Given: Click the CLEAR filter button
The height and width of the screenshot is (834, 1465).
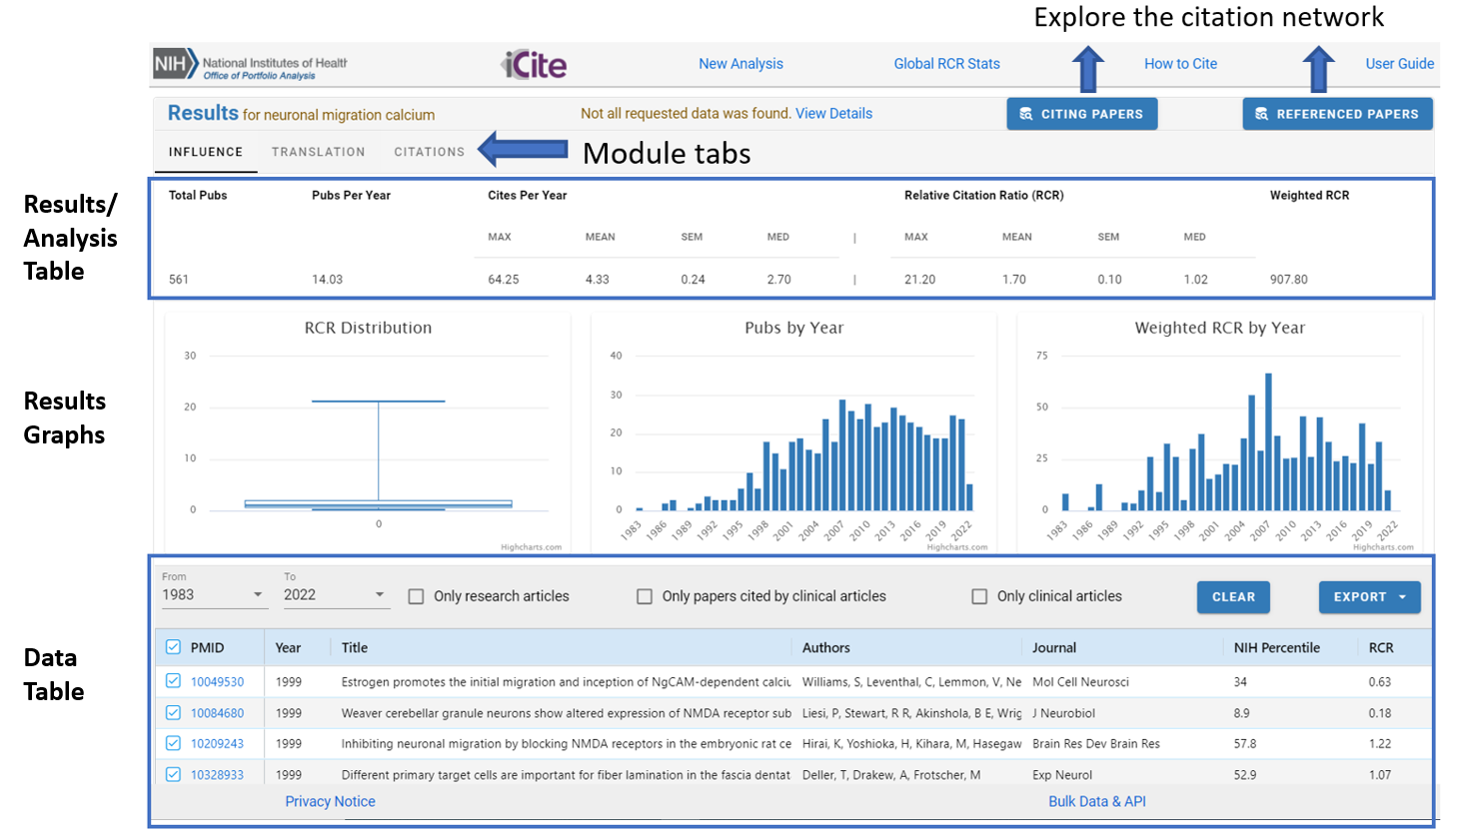Looking at the screenshot, I should (1233, 596).
